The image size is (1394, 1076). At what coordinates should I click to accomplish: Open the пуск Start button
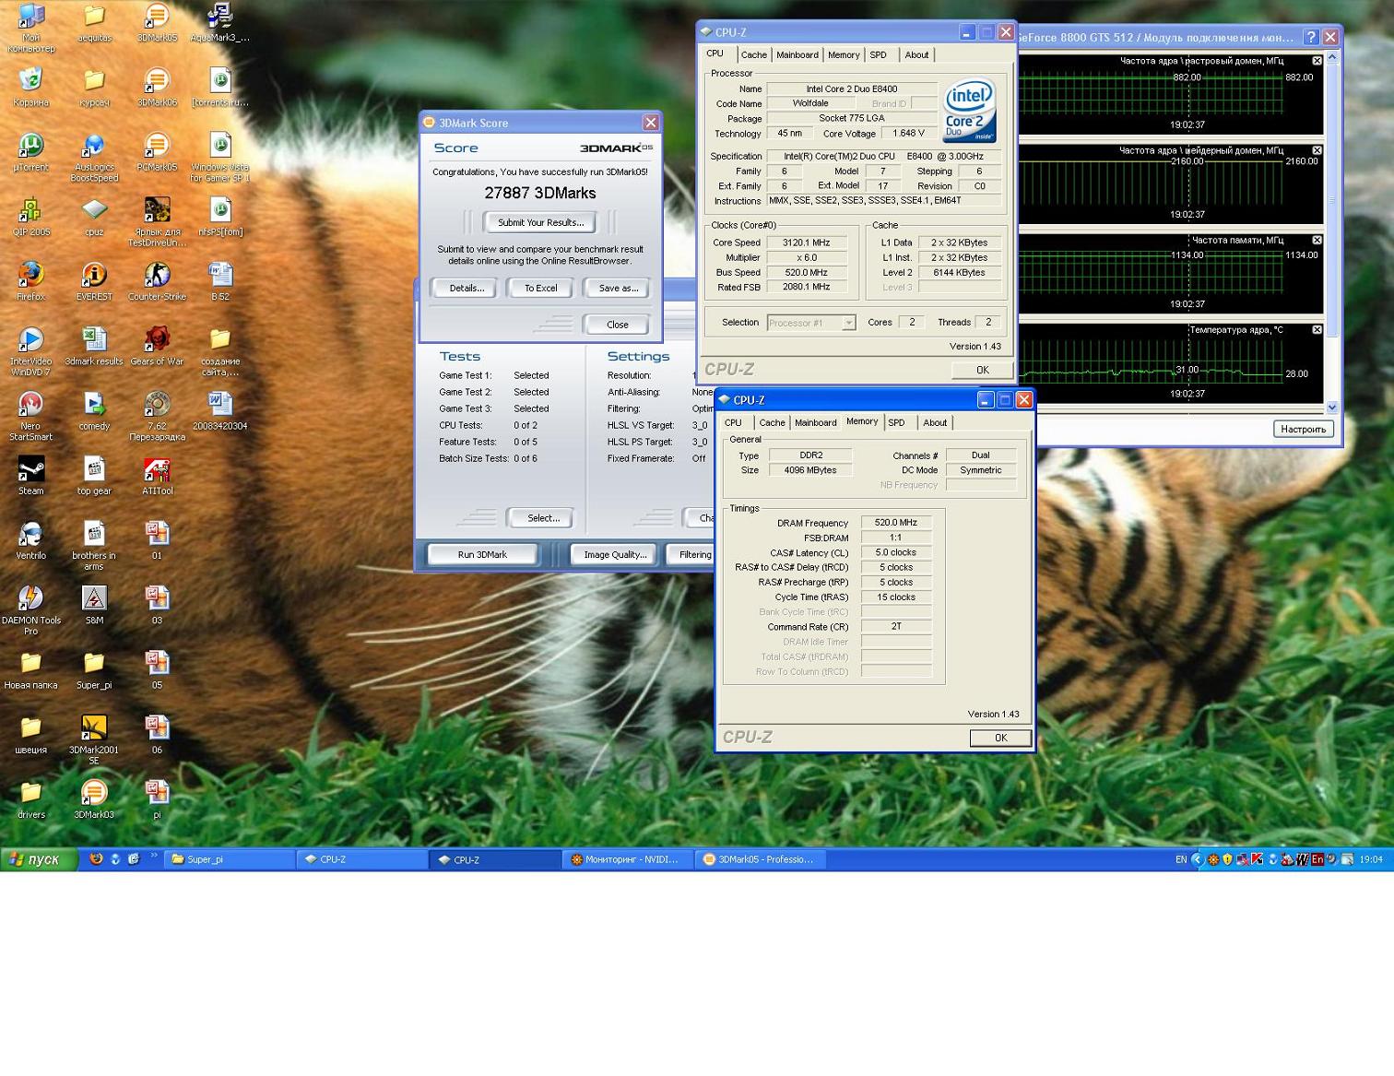click(37, 859)
